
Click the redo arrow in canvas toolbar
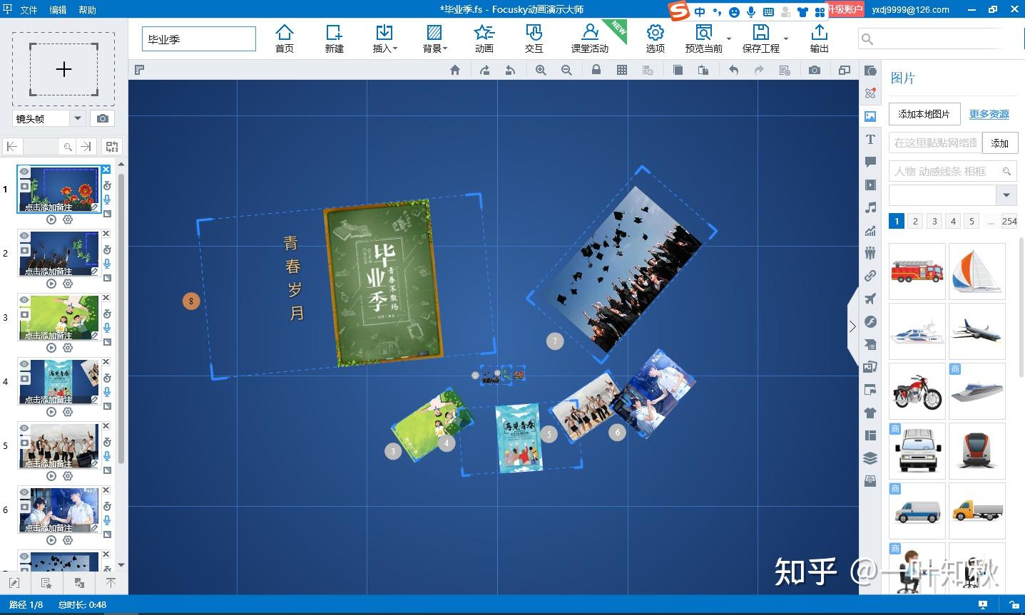pyautogui.click(x=759, y=70)
